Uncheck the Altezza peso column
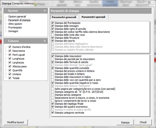This screenshot has height=128, width=156. (10, 66)
